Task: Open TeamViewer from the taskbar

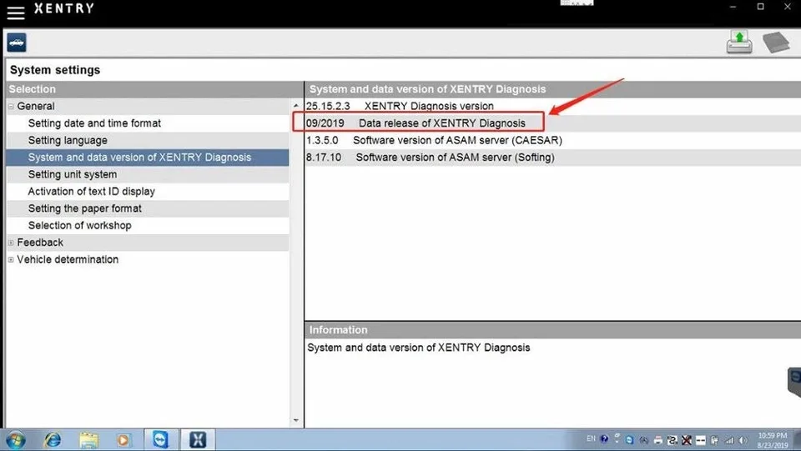Action: tap(160, 440)
